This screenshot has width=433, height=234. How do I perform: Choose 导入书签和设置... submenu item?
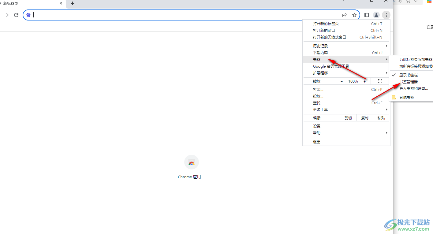coord(411,88)
